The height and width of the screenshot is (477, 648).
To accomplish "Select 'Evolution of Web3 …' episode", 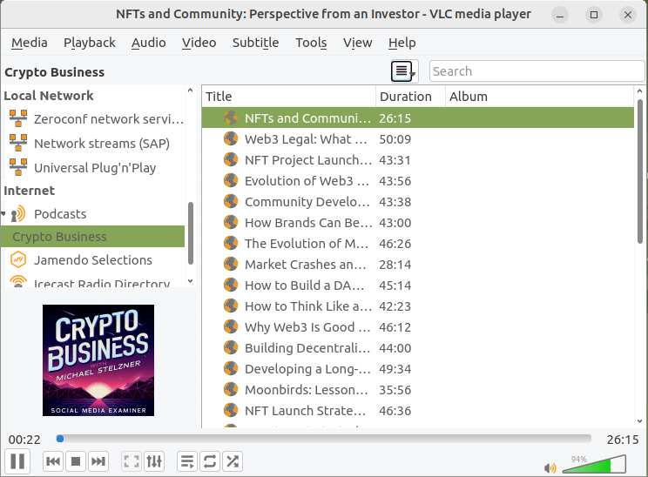I will tap(418, 181).
